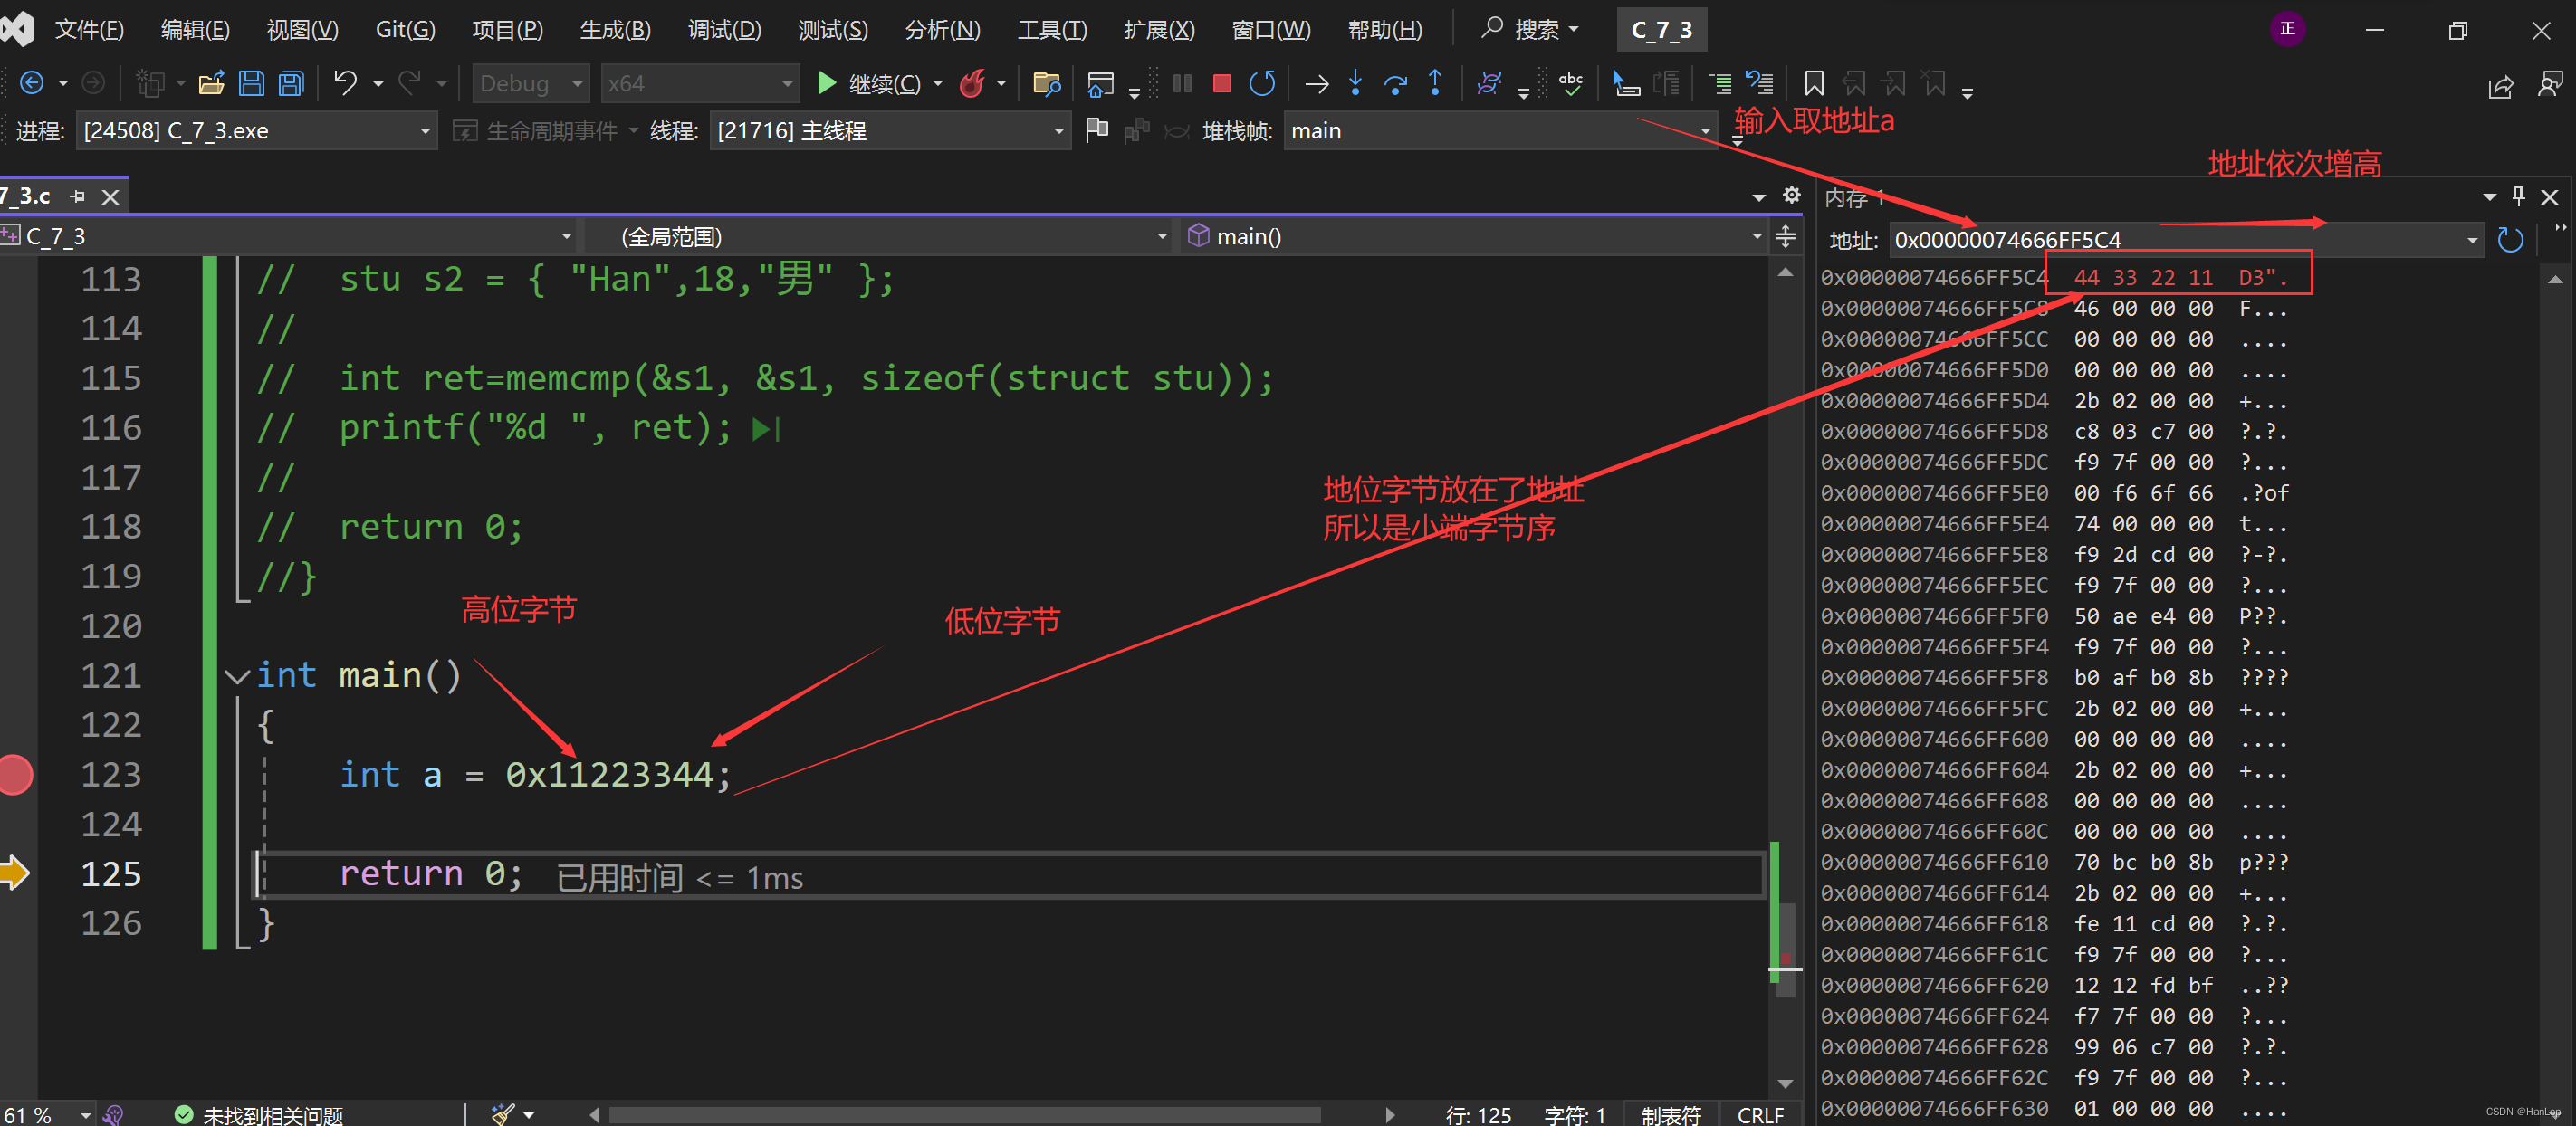Viewport: 2576px width, 1126px height.
Task: Pin the 7_3.c tab with the pin icon
Action: 78,197
